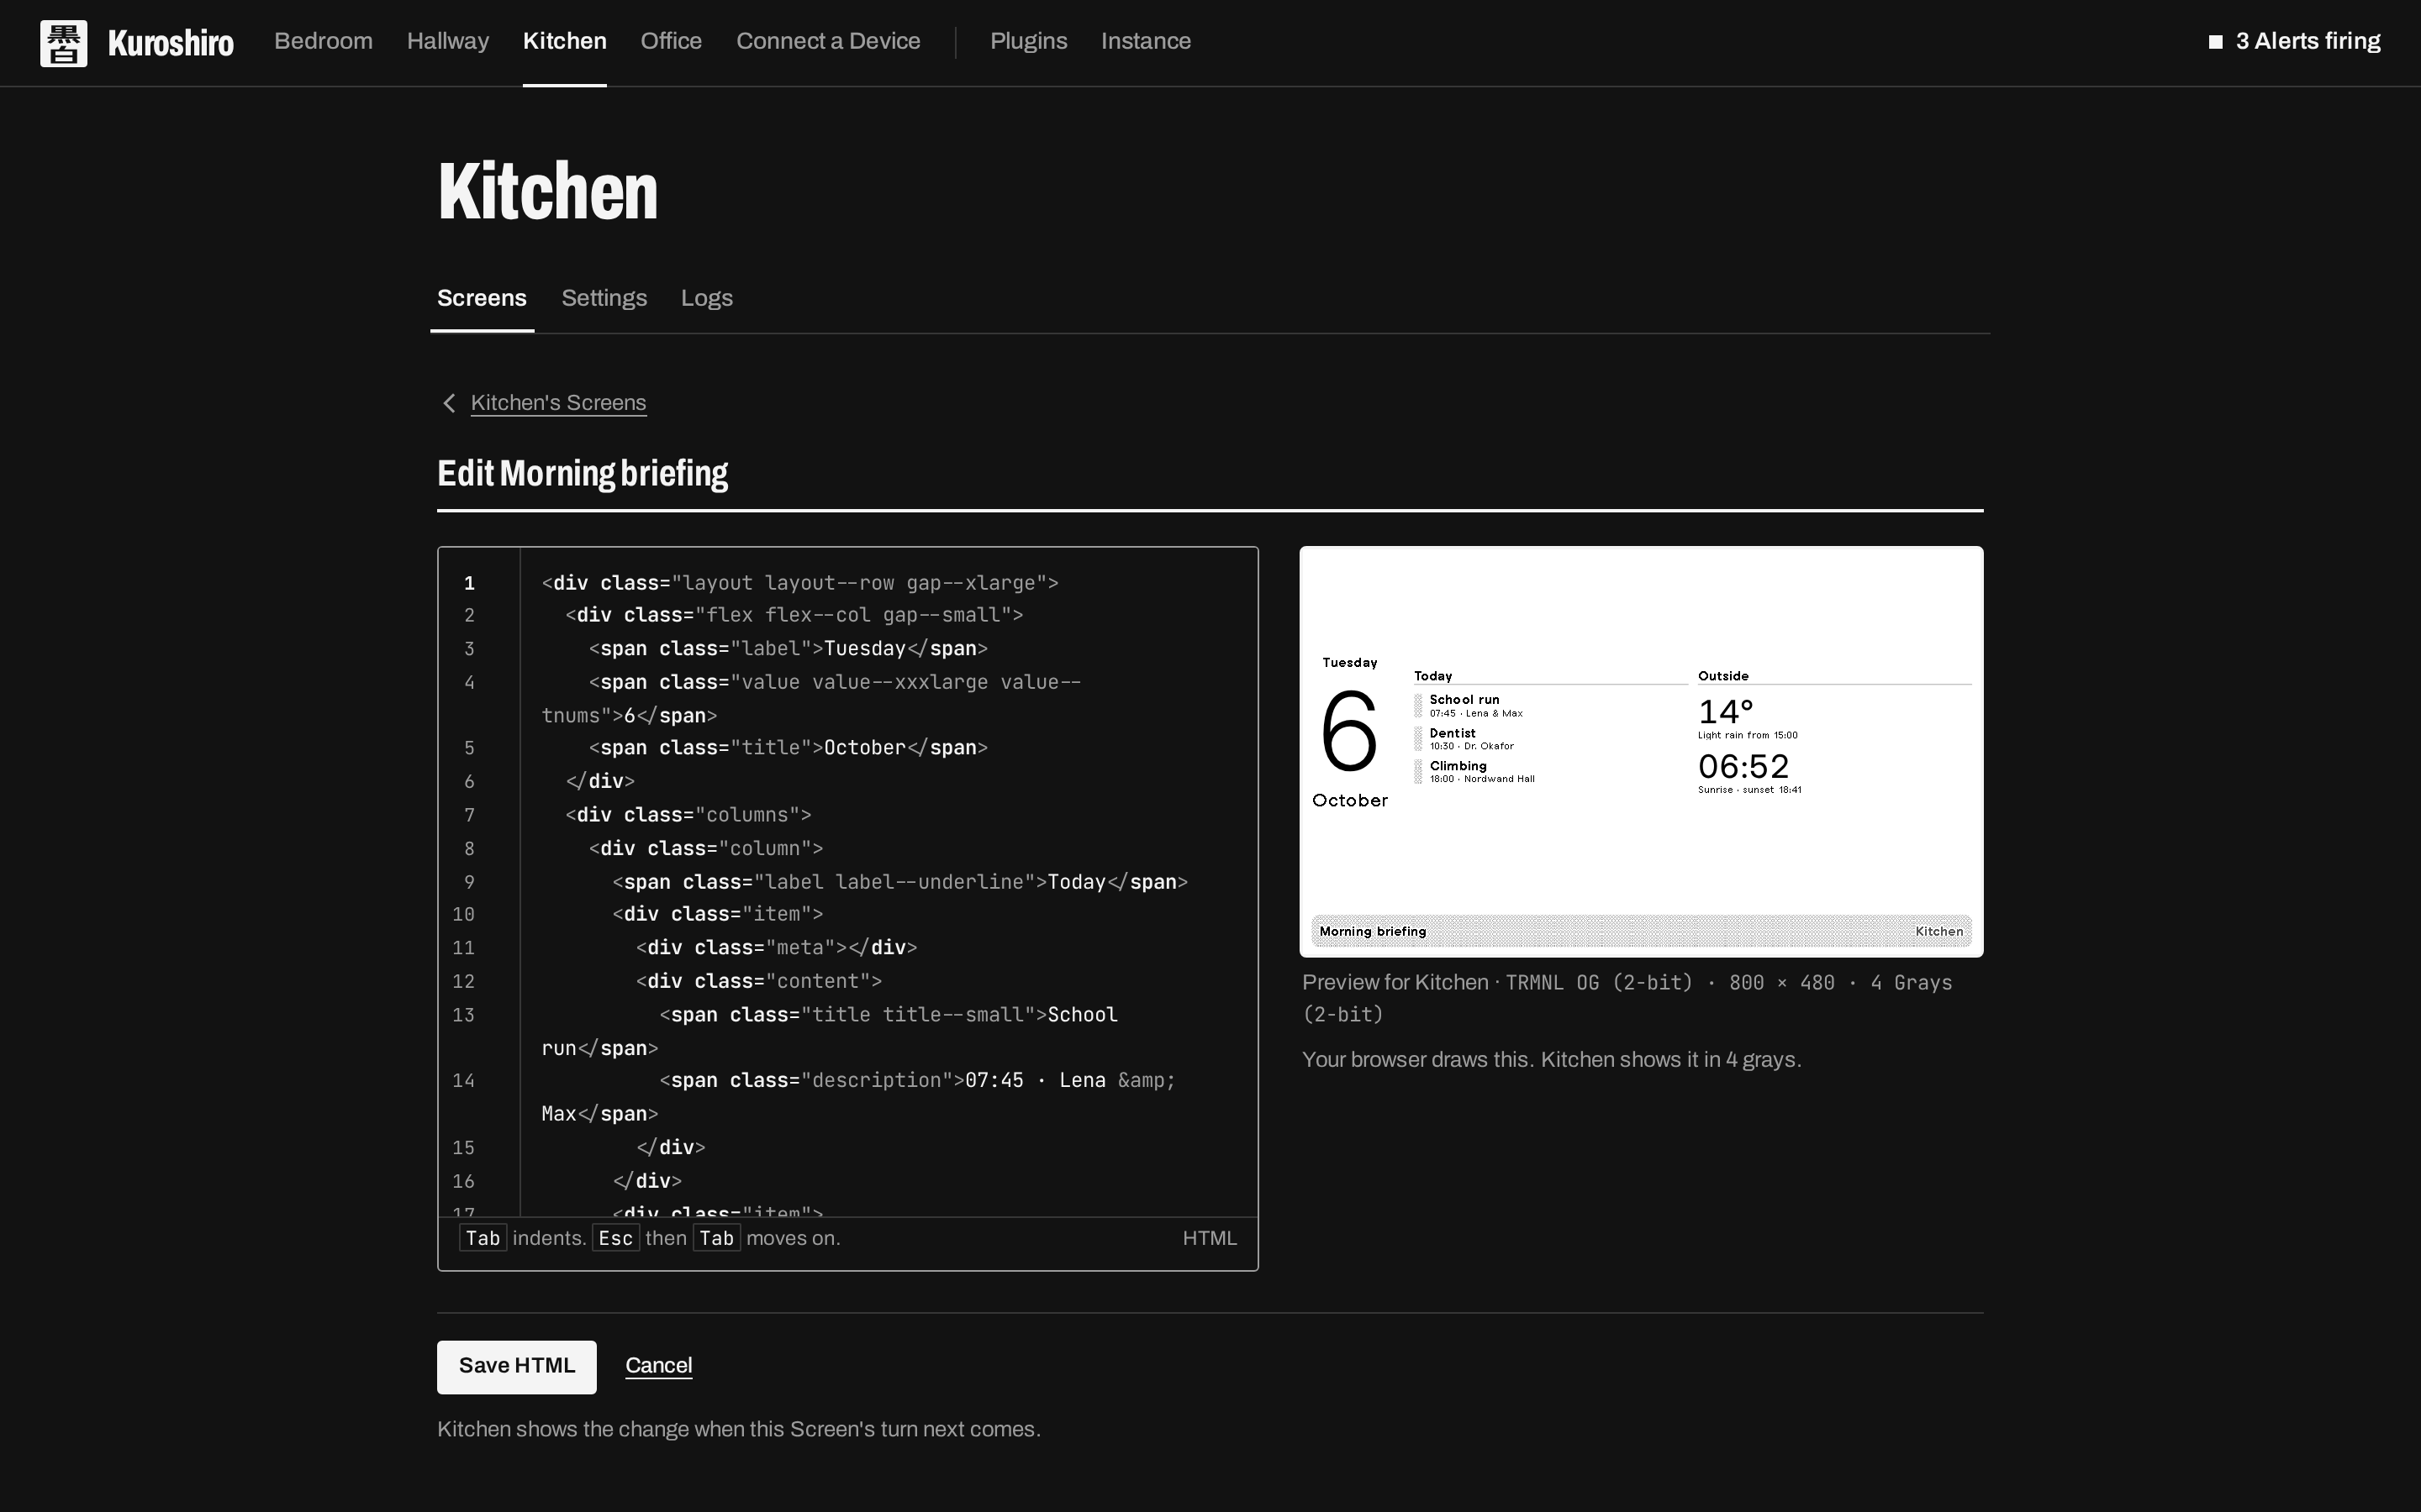The width and height of the screenshot is (2421, 1512).
Task: Go to Plugins
Action: (1028, 41)
